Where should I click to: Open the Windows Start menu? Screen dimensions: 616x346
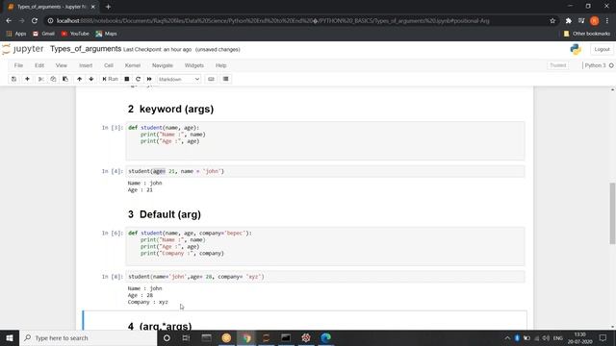(10, 337)
